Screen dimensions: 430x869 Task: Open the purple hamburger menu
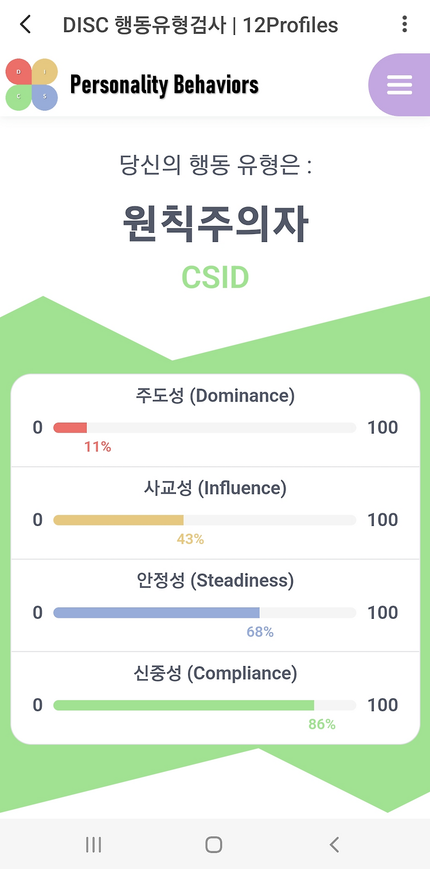click(400, 85)
